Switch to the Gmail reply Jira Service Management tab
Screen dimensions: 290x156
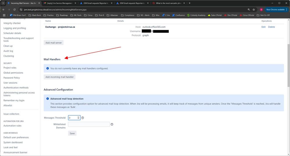[60, 3]
